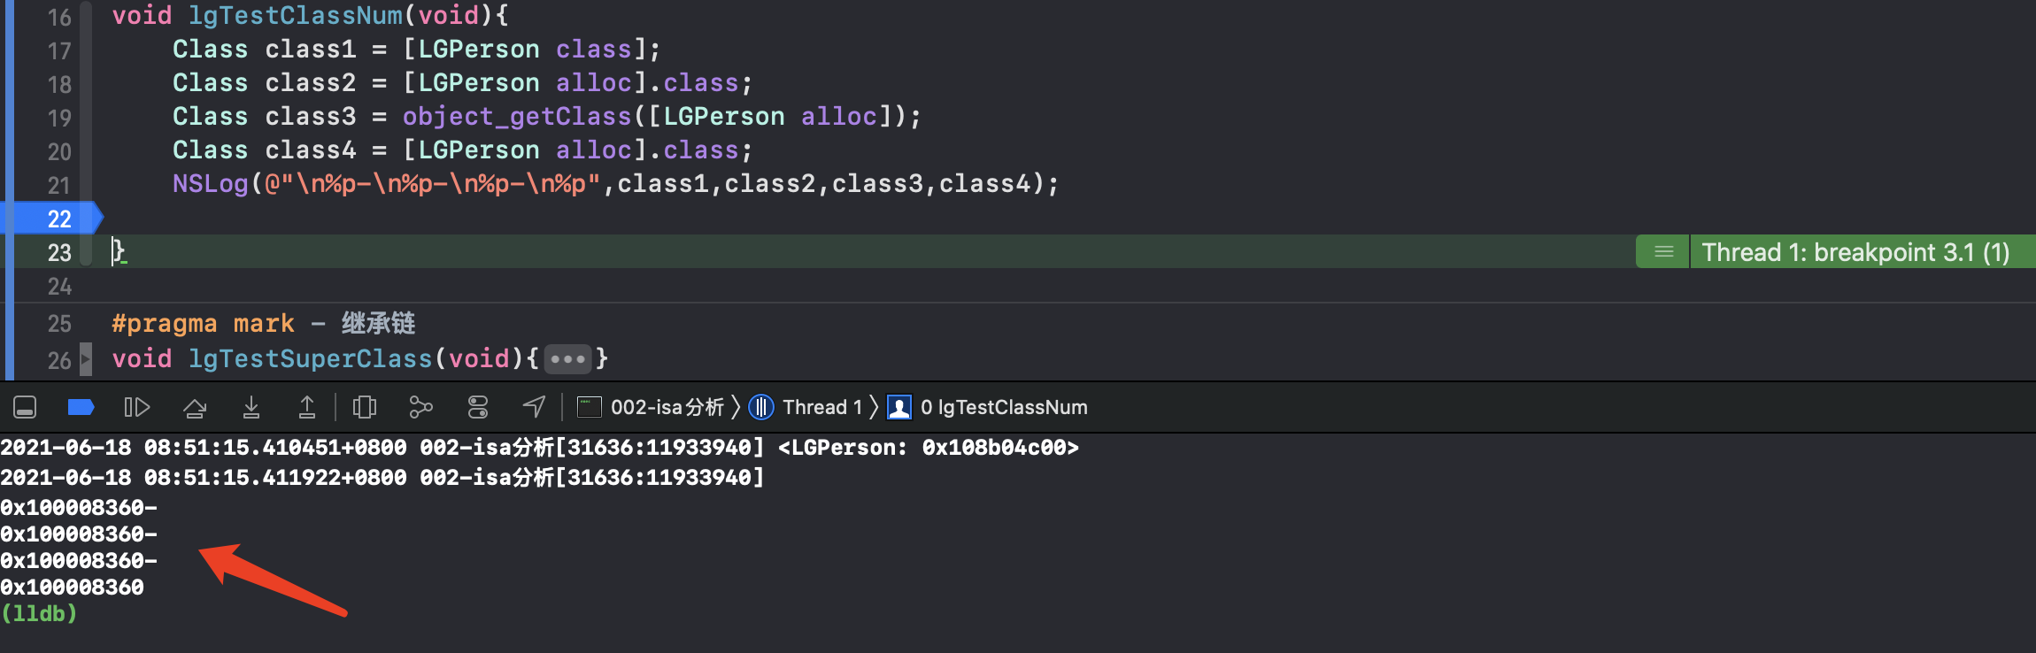This screenshot has width=2036, height=653.
Task: Step out of current function
Action: (x=306, y=407)
